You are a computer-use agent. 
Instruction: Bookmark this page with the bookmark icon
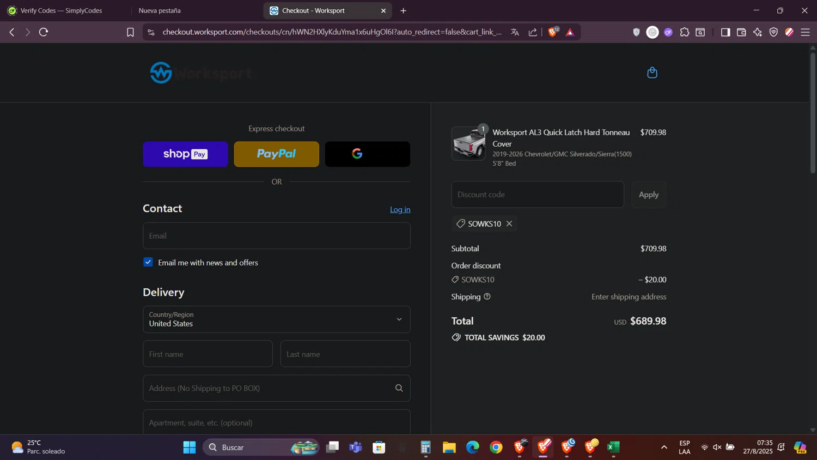130,32
